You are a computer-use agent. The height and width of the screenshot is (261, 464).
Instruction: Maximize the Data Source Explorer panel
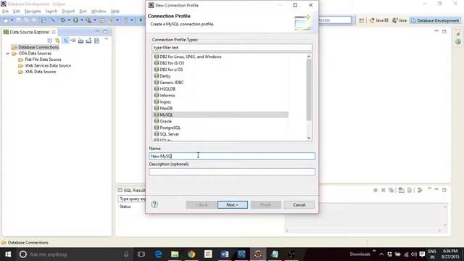point(105,32)
